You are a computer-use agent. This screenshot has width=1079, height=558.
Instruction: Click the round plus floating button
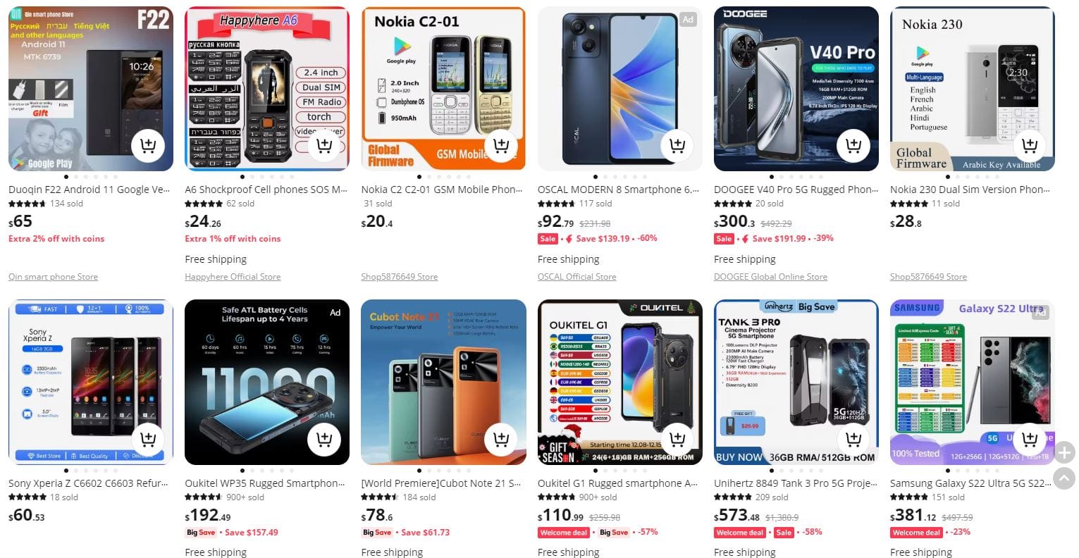point(1064,452)
